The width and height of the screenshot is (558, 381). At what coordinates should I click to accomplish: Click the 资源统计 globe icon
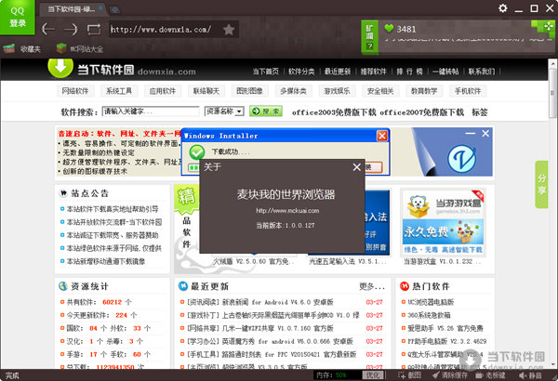tap(63, 286)
